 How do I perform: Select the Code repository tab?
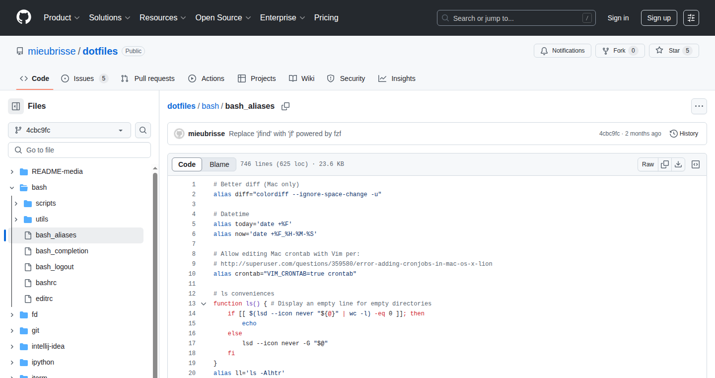(35, 78)
